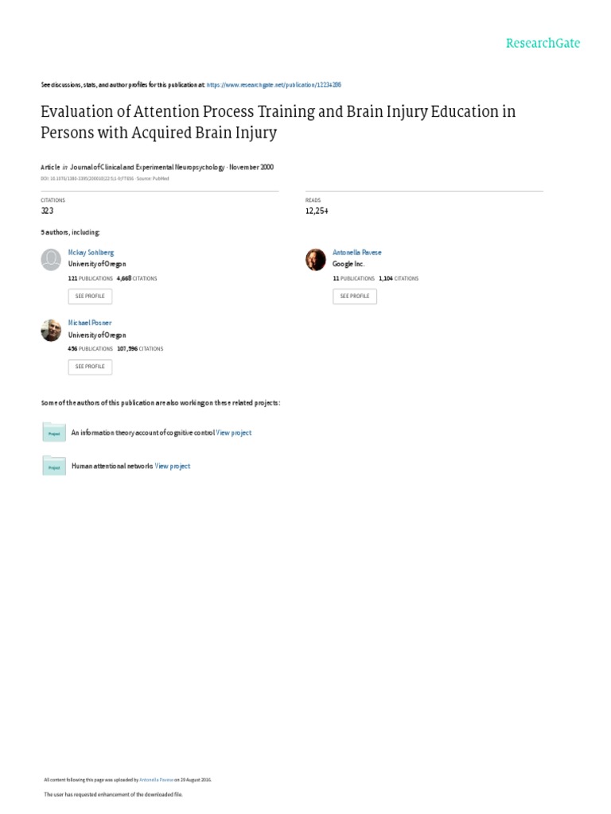This screenshot has width=611, height=814.
Task: Click the 12,254 reads count
Action: pyautogui.click(x=317, y=211)
